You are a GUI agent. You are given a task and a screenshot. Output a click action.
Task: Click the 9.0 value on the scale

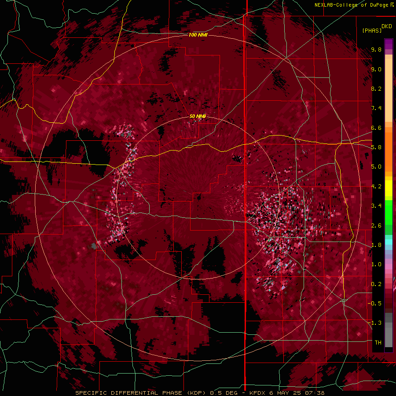click(x=376, y=70)
